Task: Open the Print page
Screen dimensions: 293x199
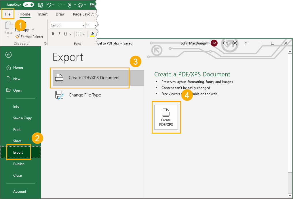Action: click(17, 130)
